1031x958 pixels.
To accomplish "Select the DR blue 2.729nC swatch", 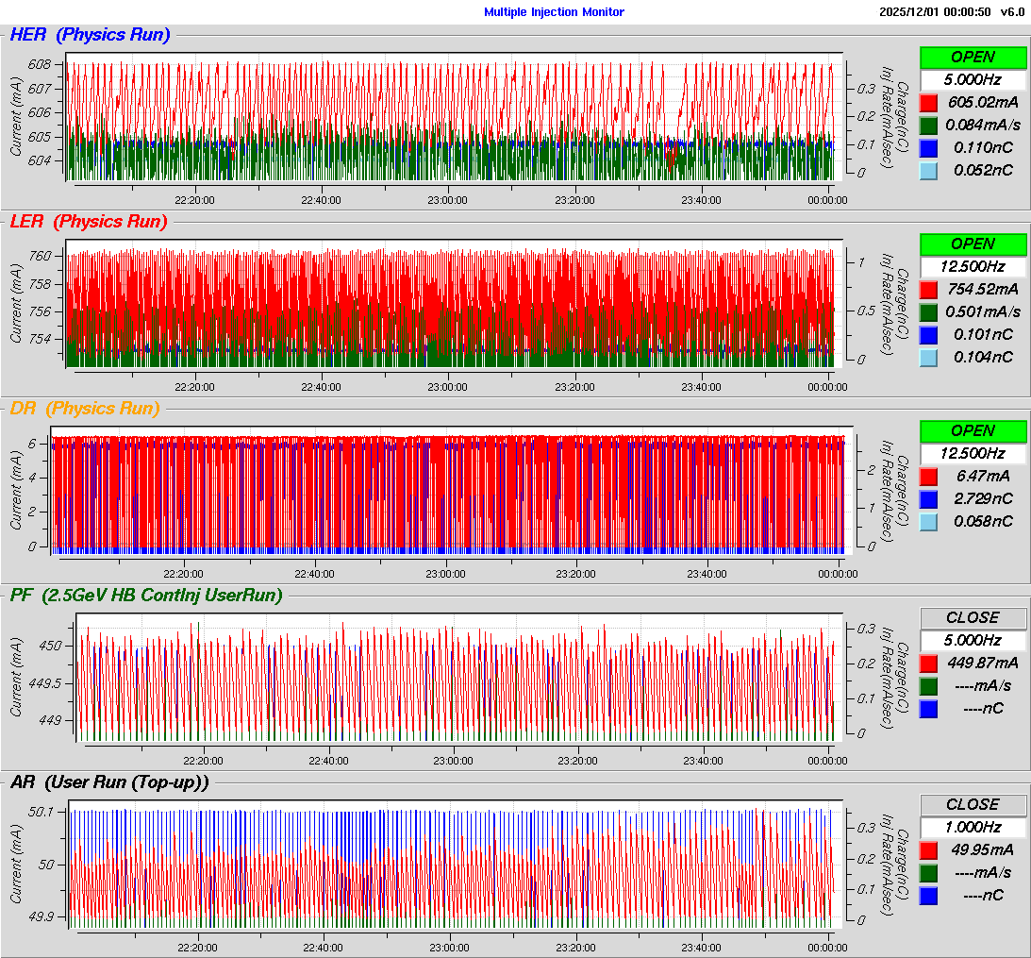I will tap(928, 498).
